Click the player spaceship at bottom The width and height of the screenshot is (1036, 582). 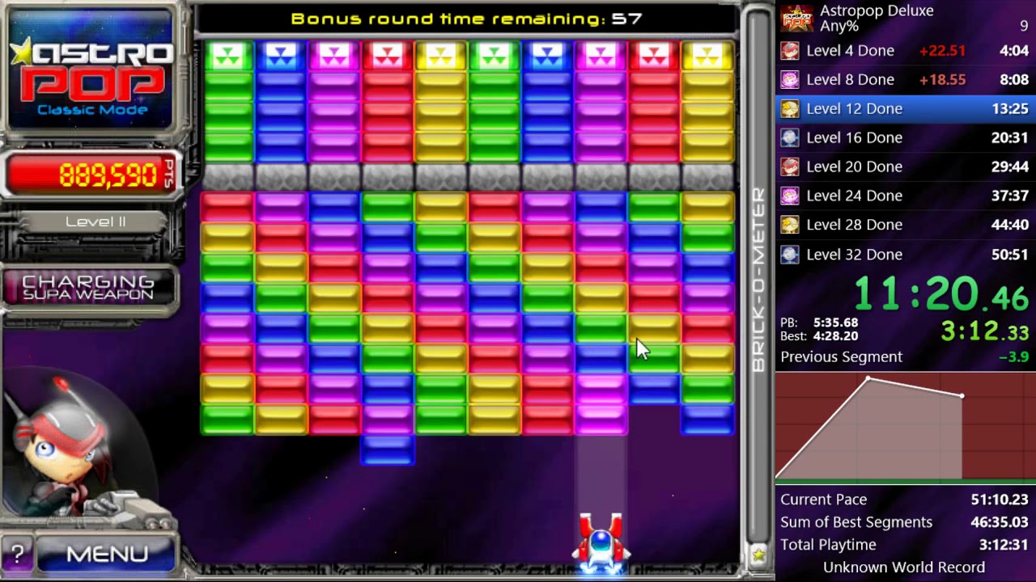[x=600, y=543]
